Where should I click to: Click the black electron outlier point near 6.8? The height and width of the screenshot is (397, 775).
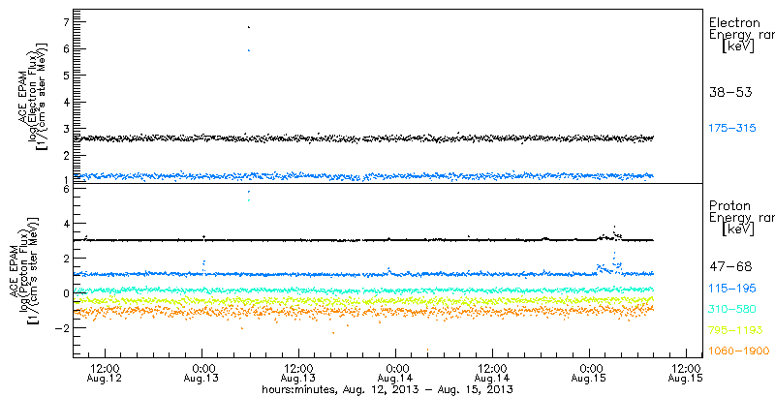(x=249, y=27)
